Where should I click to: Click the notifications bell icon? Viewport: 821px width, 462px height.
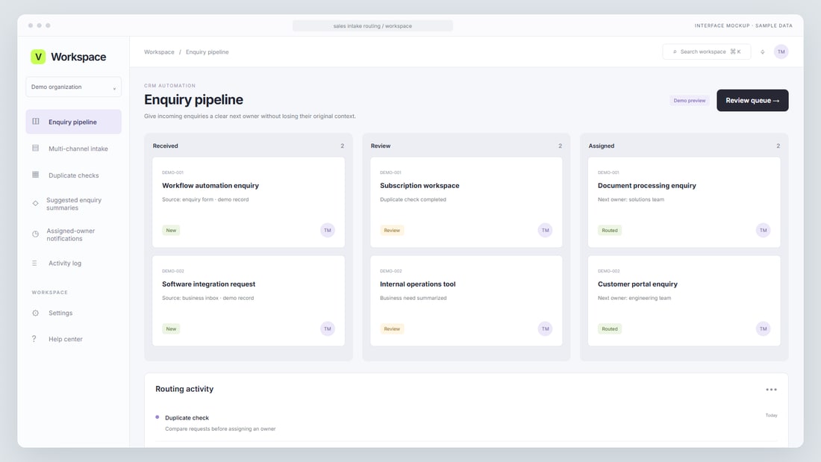(x=762, y=51)
